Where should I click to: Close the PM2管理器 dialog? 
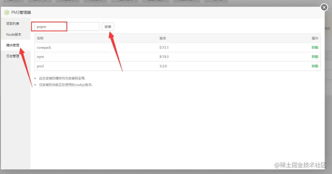(x=324, y=7)
